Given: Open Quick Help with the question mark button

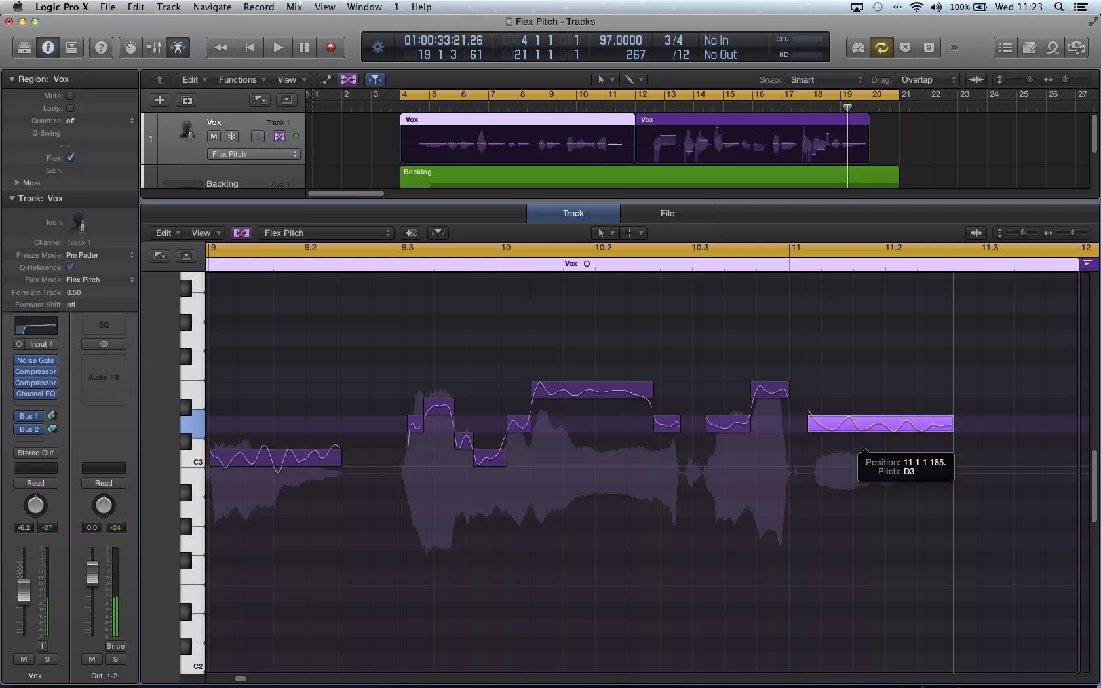Looking at the screenshot, I should tap(101, 47).
